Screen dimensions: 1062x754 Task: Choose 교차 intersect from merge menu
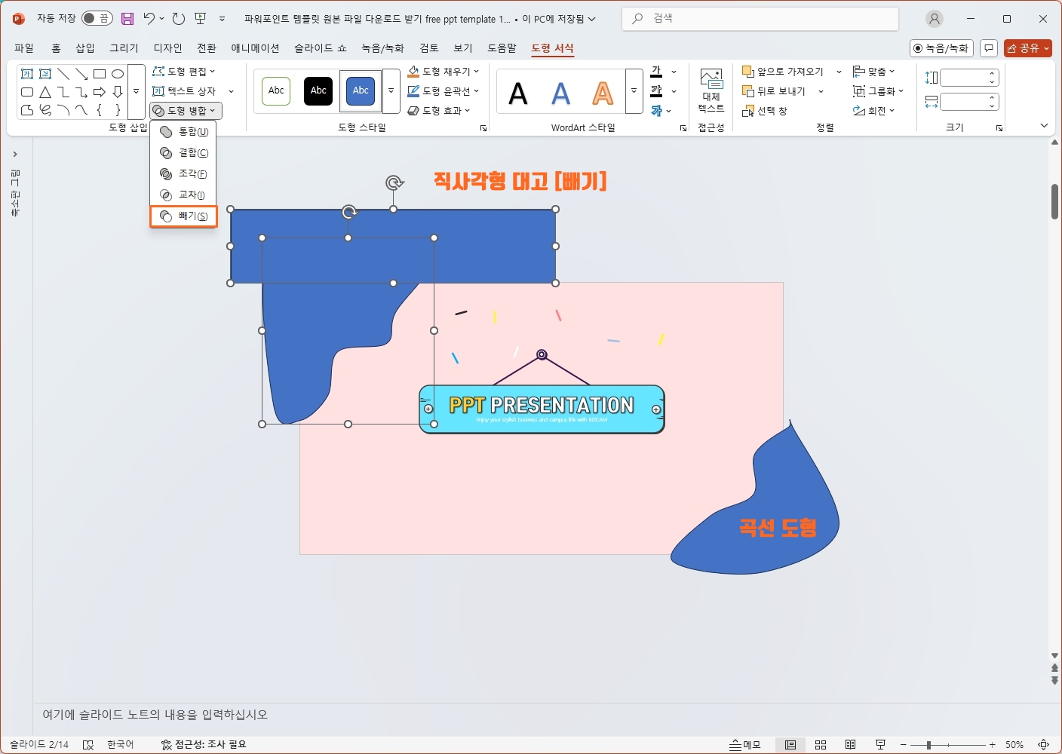tap(184, 195)
